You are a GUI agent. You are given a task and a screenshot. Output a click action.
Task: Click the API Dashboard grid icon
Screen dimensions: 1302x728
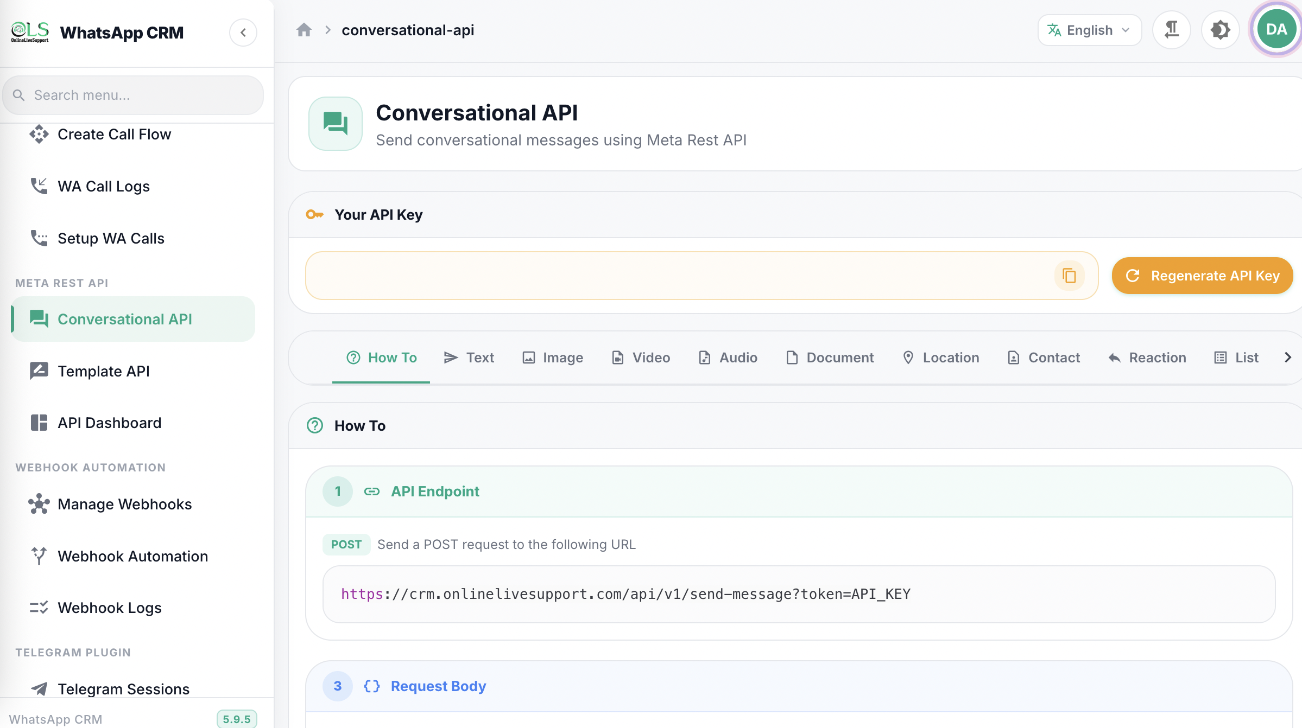(39, 423)
